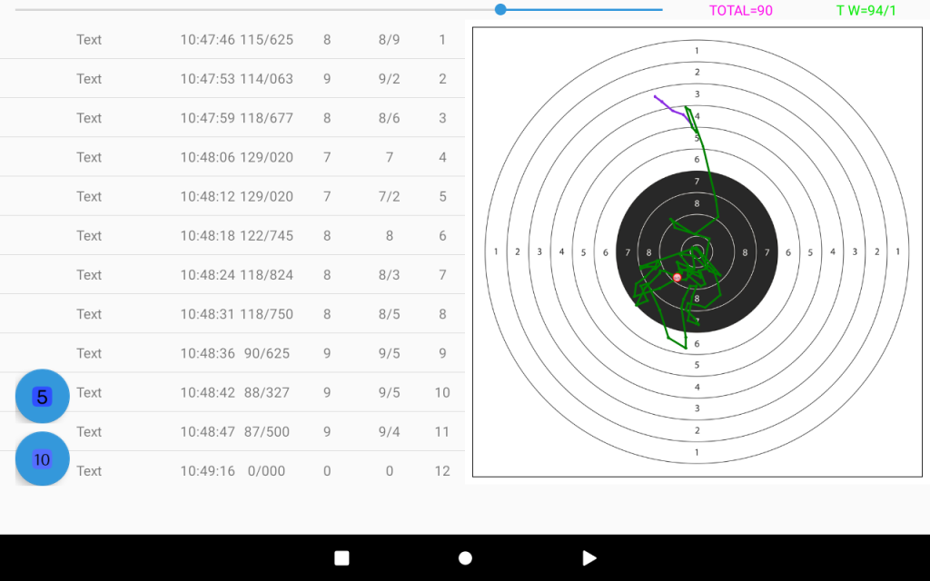The height and width of the screenshot is (581, 930).
Task: Choose the shot recorded at 10:48:18
Action: pos(236,235)
